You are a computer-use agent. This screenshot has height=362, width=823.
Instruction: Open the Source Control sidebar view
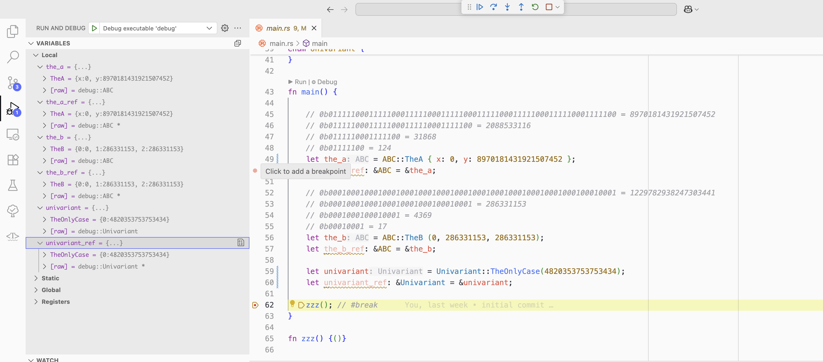(13, 82)
